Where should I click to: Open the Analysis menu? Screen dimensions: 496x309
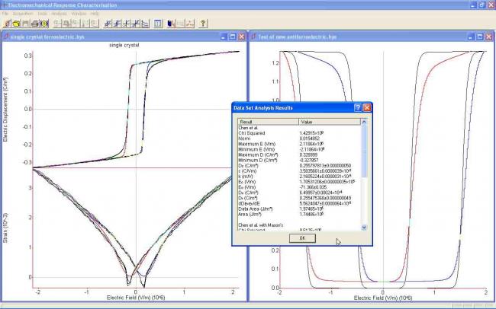(59, 14)
